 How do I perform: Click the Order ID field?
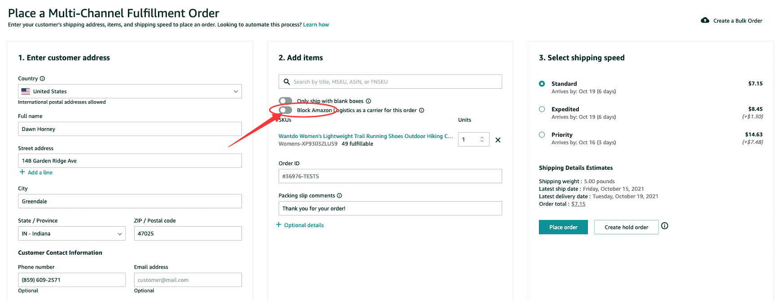pos(390,176)
